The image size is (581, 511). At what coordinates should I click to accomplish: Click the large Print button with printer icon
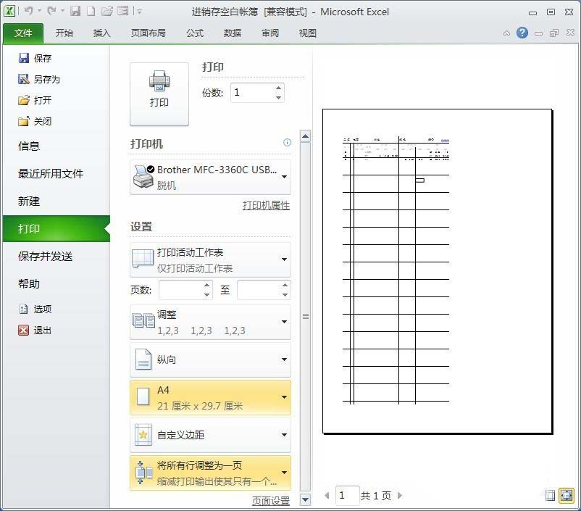point(159,94)
